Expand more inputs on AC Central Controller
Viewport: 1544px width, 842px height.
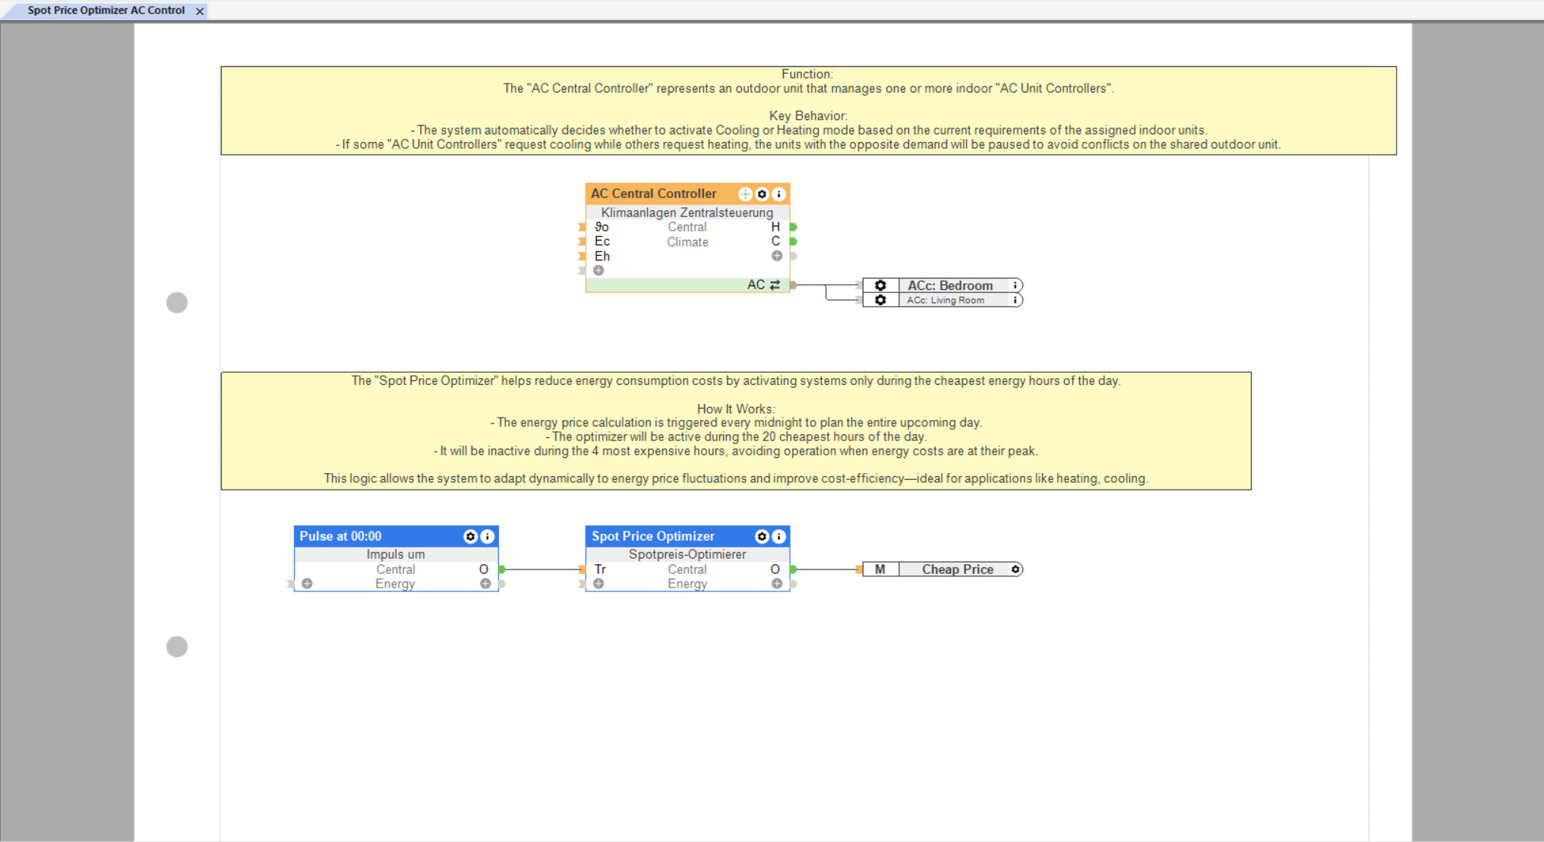click(x=598, y=271)
